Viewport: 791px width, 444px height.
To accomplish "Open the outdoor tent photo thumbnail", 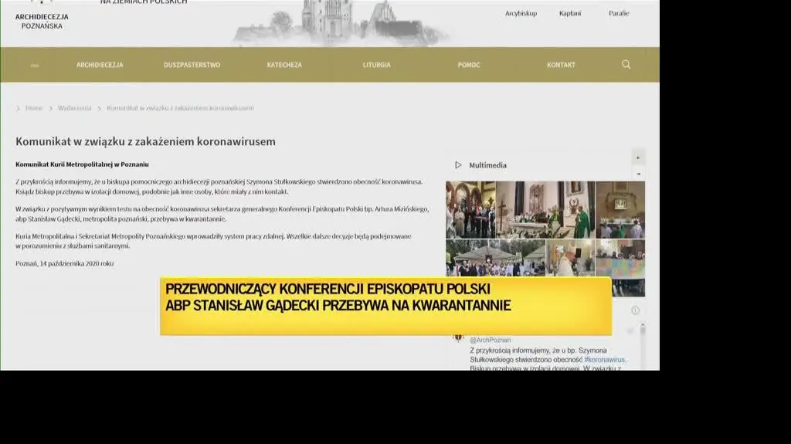I will [495, 258].
